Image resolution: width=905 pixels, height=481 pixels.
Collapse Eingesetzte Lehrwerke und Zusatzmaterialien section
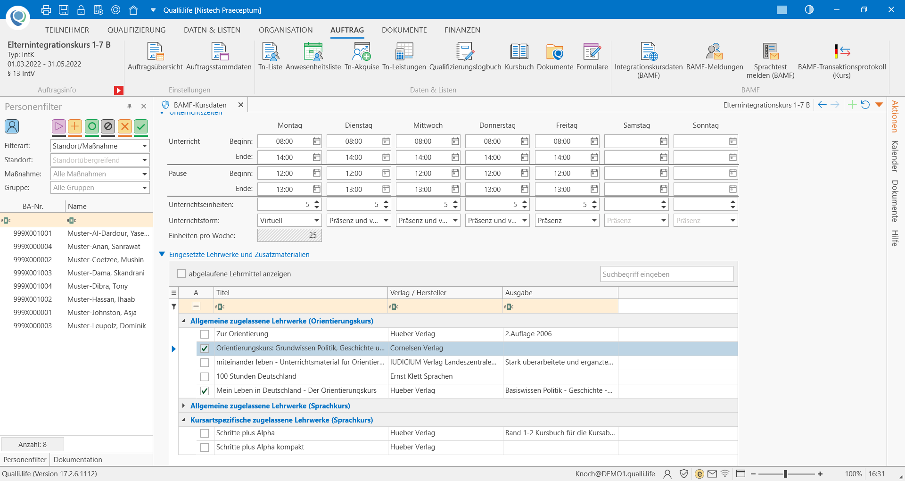point(162,254)
